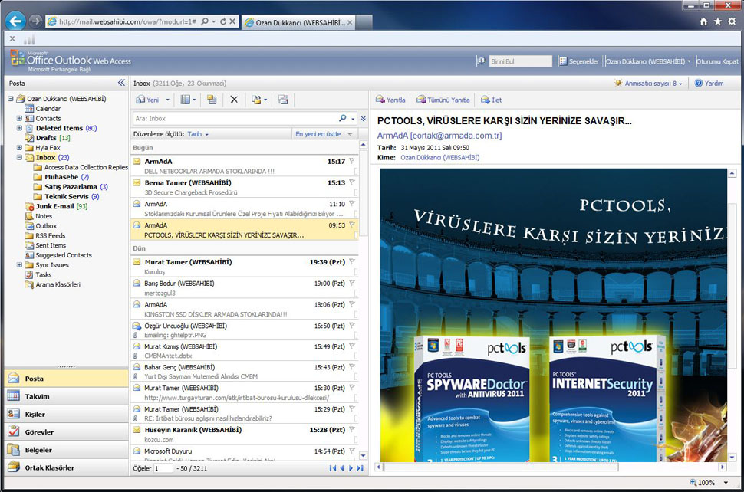
Task: Open the Seçenekler options icon
Action: coord(563,61)
